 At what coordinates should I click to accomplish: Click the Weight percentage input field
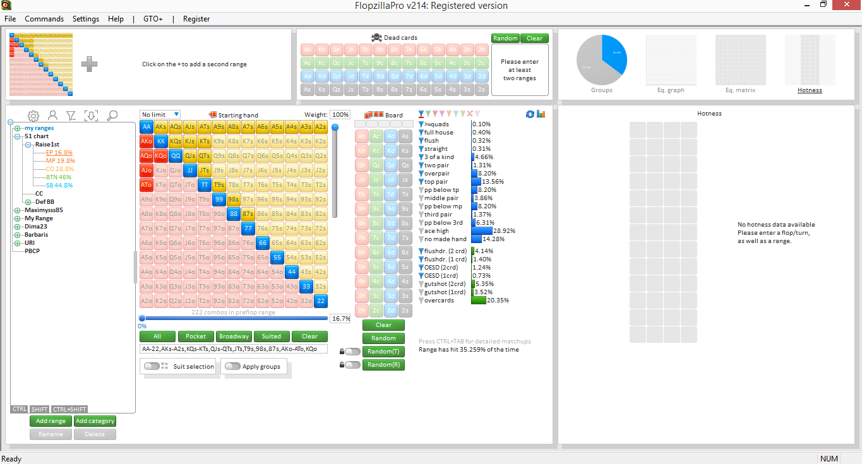340,115
